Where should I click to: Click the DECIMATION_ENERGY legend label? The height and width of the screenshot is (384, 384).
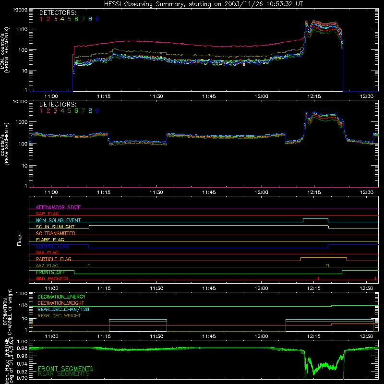(x=61, y=297)
